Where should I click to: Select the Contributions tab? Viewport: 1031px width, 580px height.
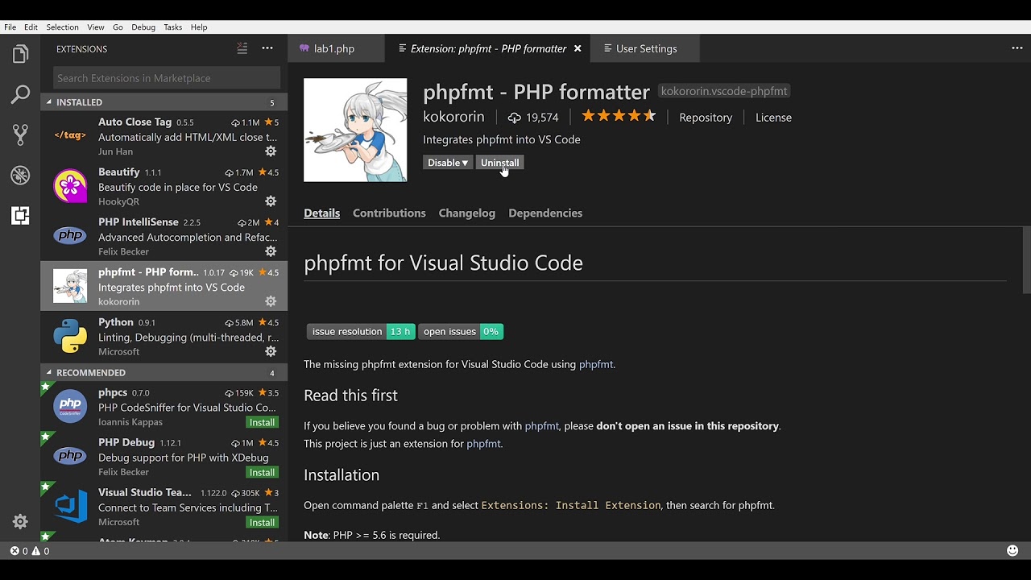[389, 213]
